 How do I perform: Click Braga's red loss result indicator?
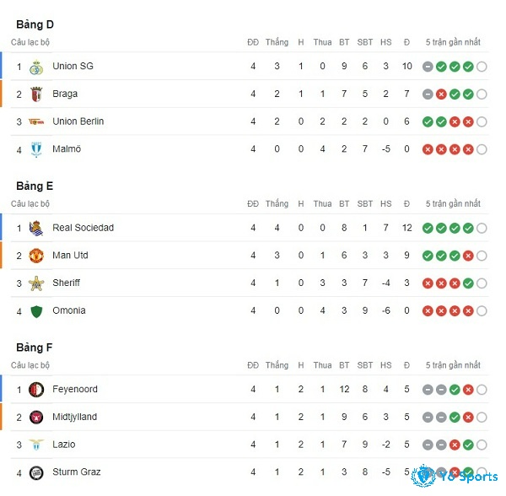(441, 94)
